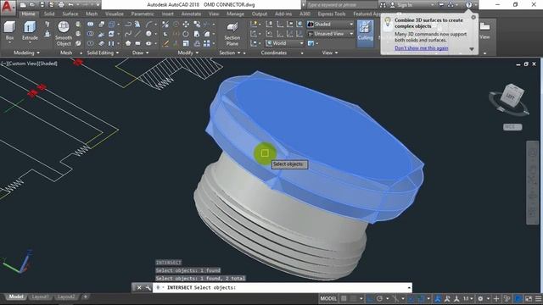Viewport: 543px width, 305px height.
Task: Switch to the Visualize ribbon tab
Action: click(x=115, y=14)
